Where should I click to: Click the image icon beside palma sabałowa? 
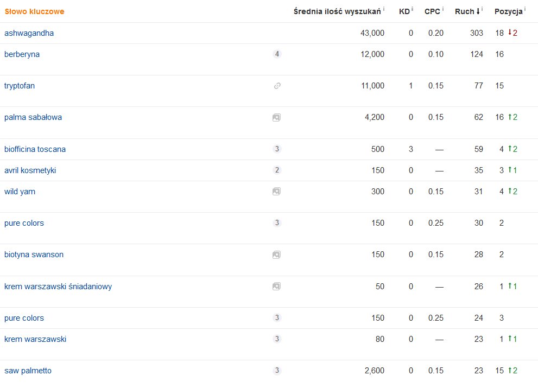[x=276, y=117]
